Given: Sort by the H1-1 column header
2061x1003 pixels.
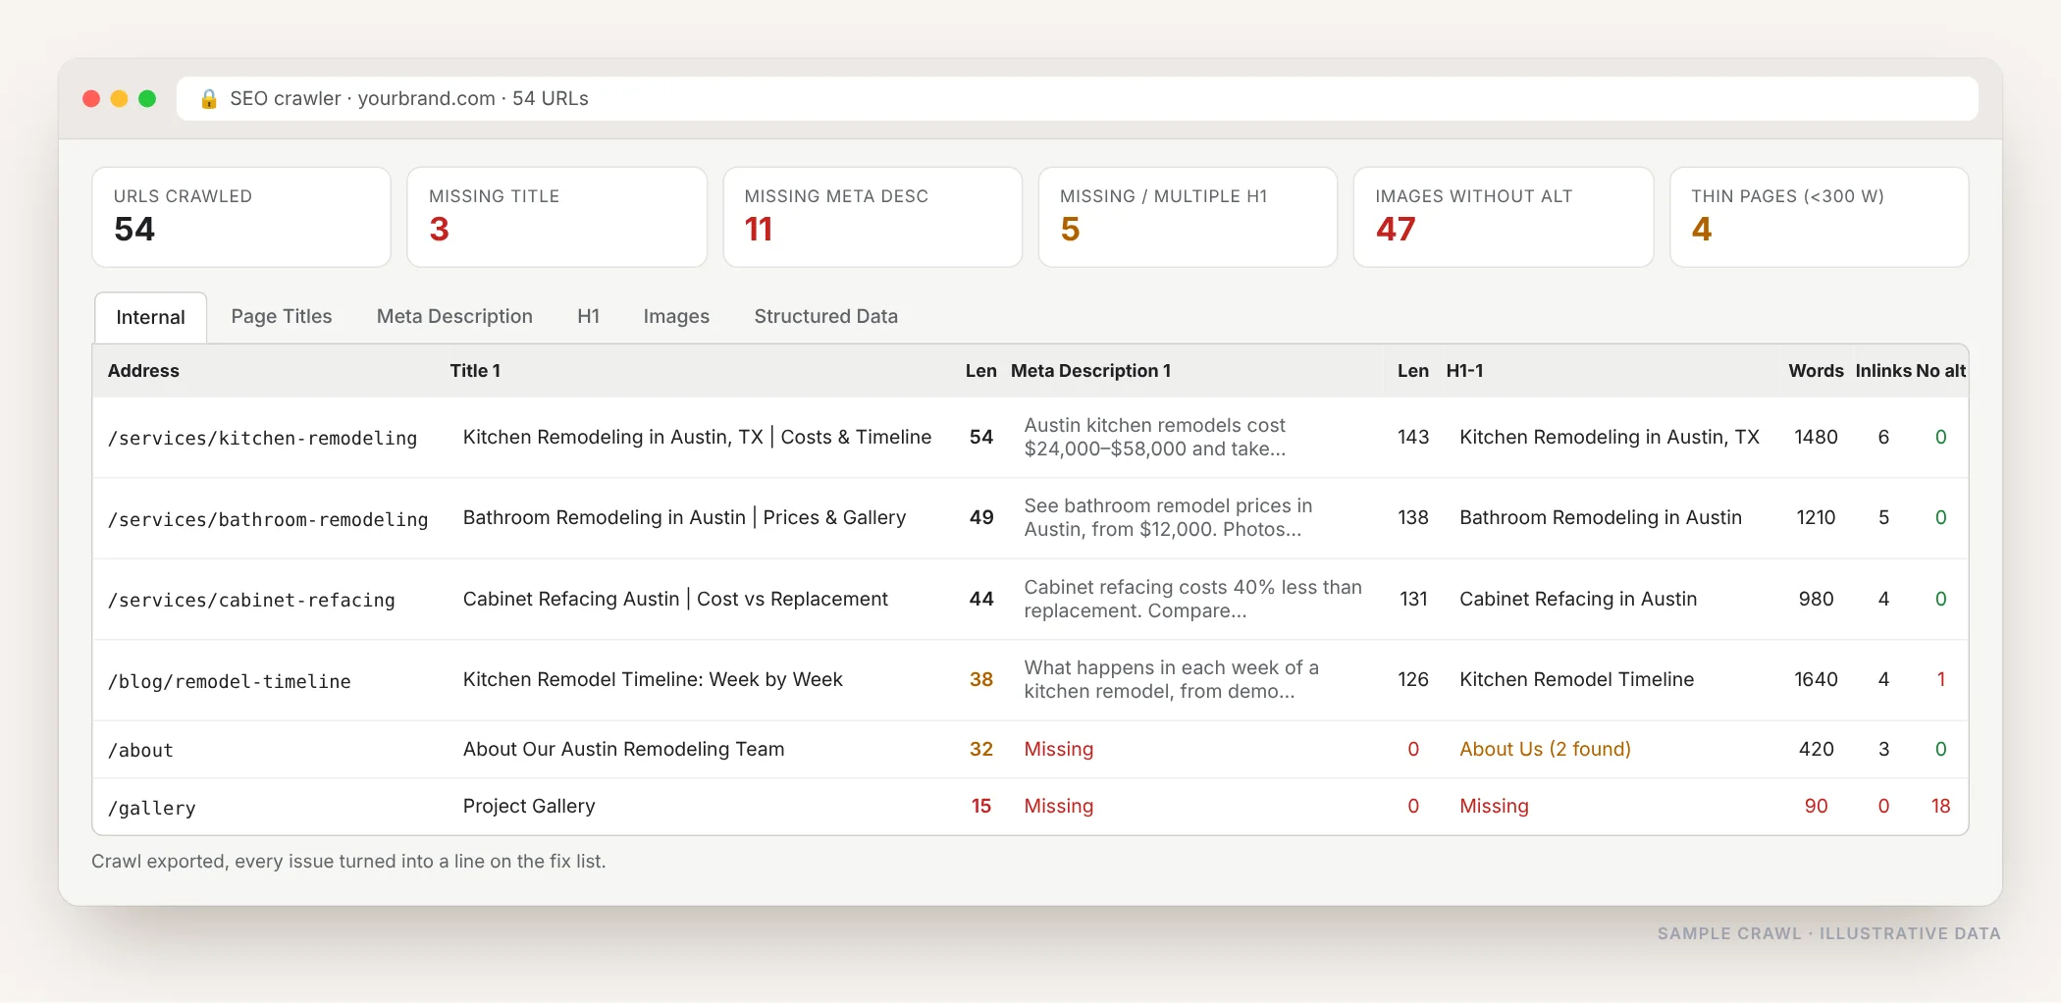Looking at the screenshot, I should [x=1464, y=371].
